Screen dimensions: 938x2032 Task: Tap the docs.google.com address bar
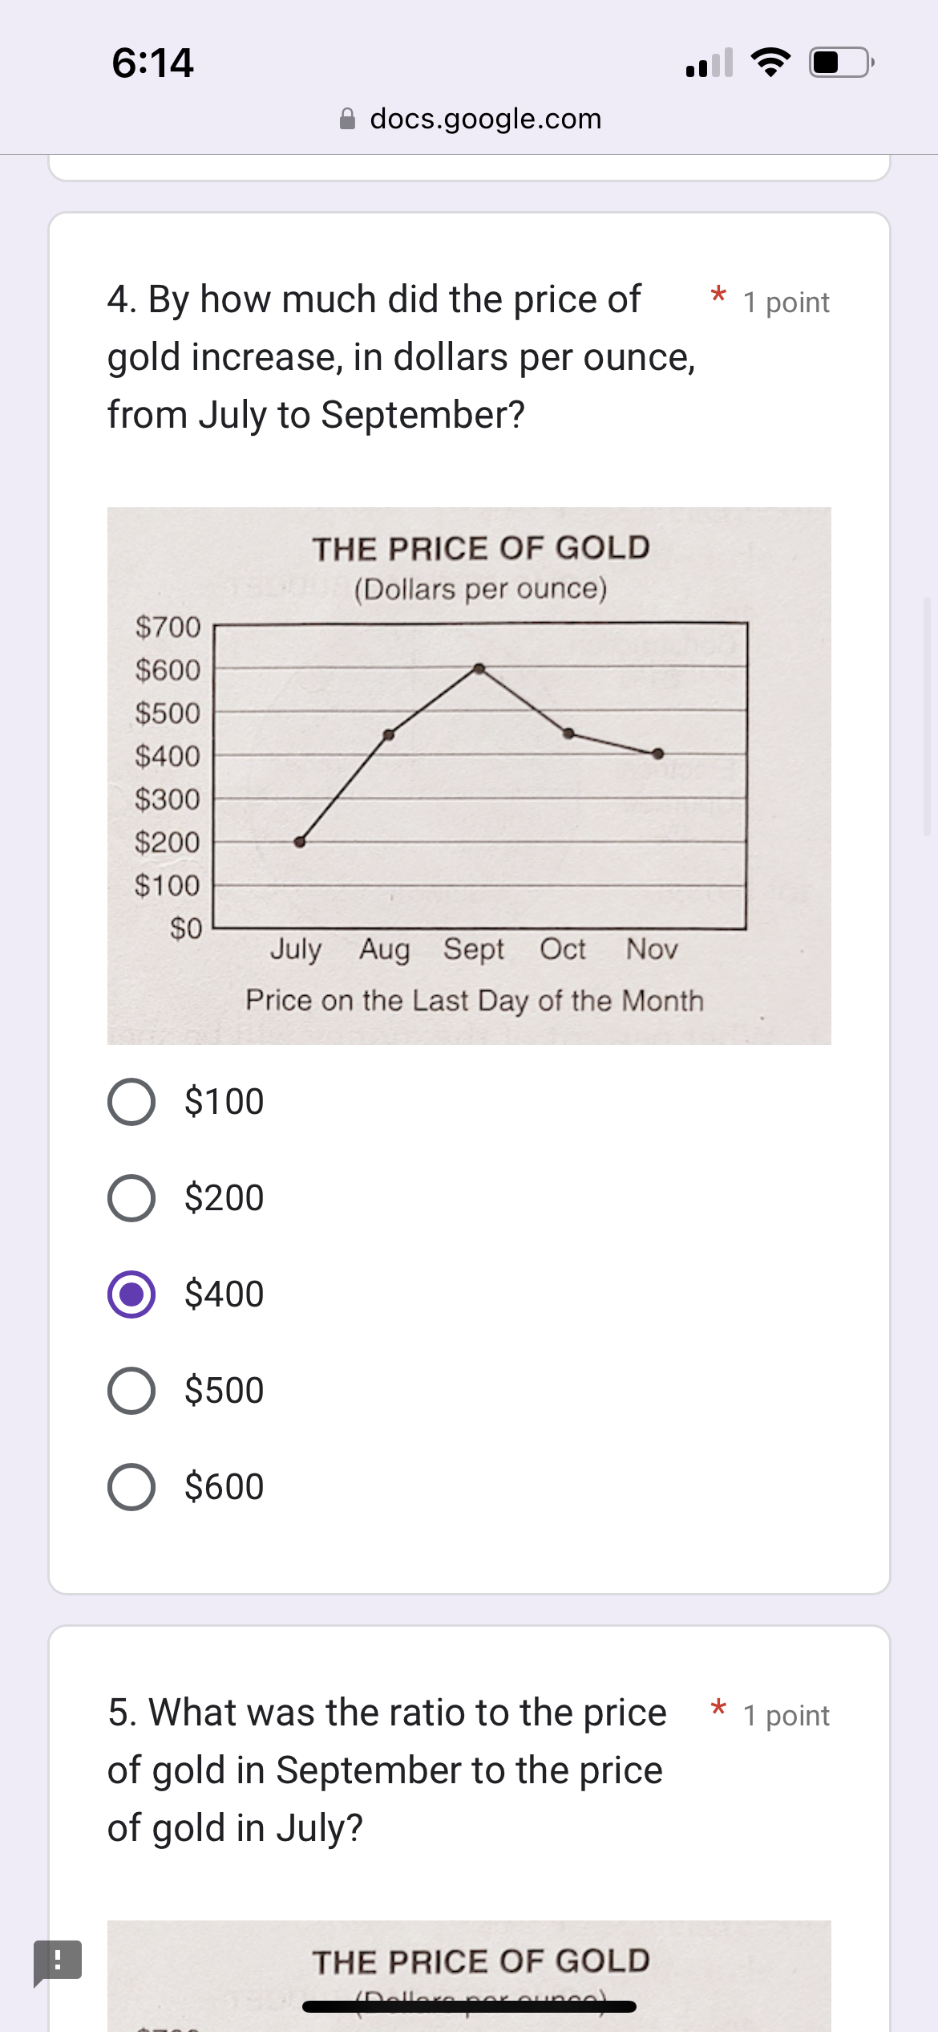coord(485,119)
